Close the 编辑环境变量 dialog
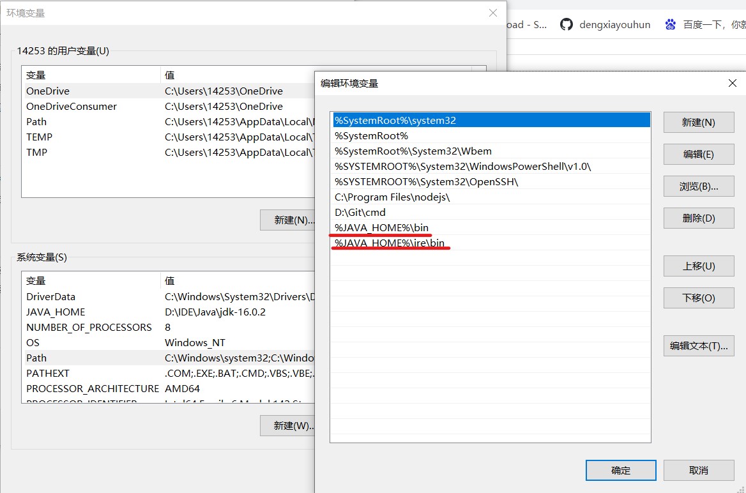Image resolution: width=746 pixels, height=493 pixels. coord(732,83)
